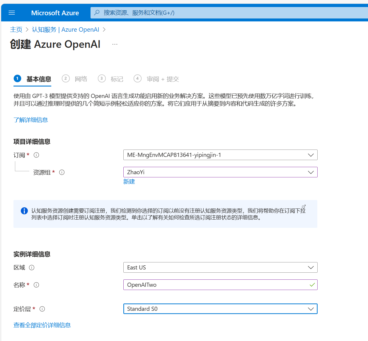
Task: Switch to the 基本信息 tab
Action: [x=33, y=79]
